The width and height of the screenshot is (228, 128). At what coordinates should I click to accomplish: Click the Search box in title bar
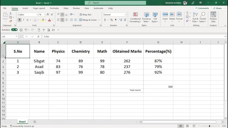point(115,3)
